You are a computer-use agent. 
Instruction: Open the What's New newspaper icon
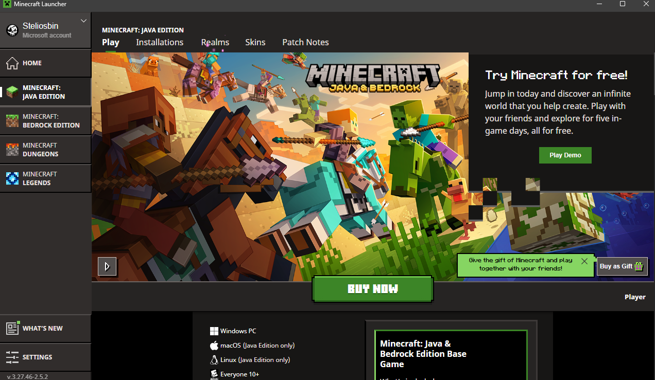12,328
